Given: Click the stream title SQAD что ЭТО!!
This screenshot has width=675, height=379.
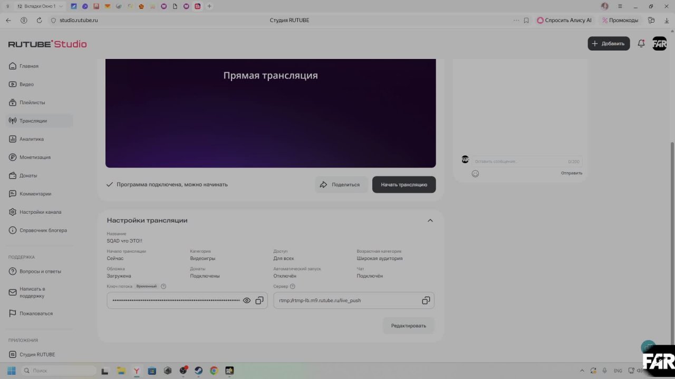Looking at the screenshot, I should pyautogui.click(x=124, y=241).
